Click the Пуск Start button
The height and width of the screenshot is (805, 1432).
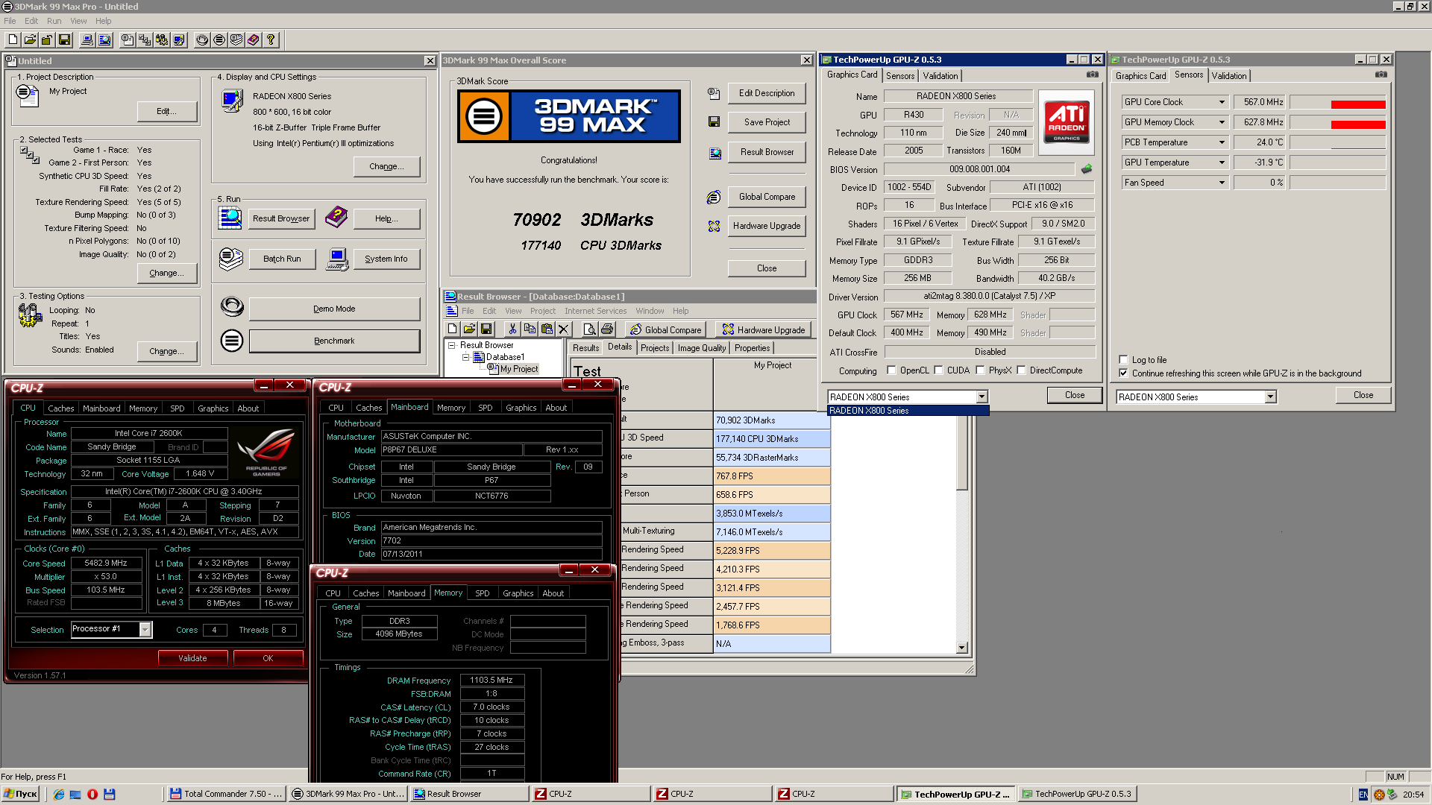(21, 795)
